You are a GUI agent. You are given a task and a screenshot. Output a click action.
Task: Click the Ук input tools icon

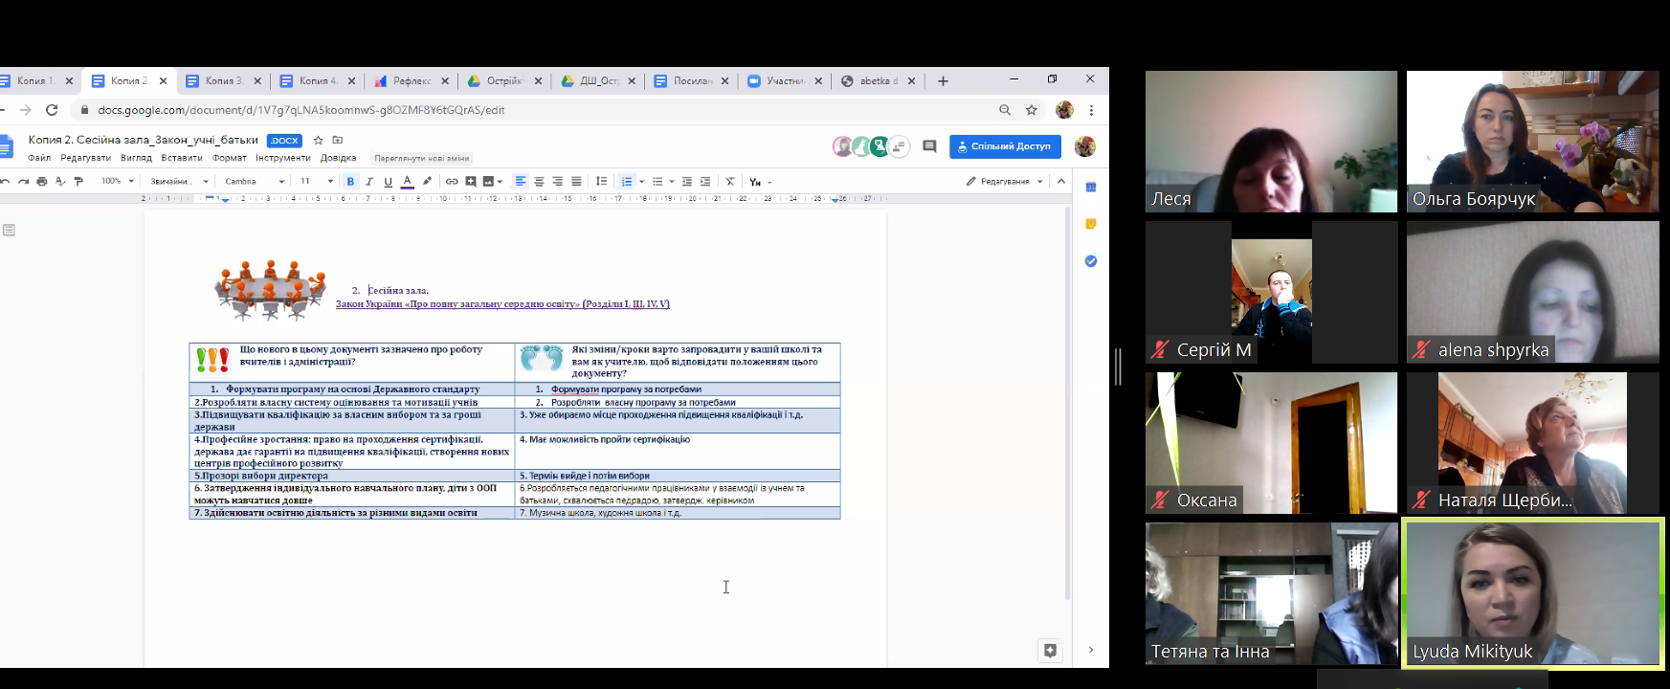pos(755,181)
